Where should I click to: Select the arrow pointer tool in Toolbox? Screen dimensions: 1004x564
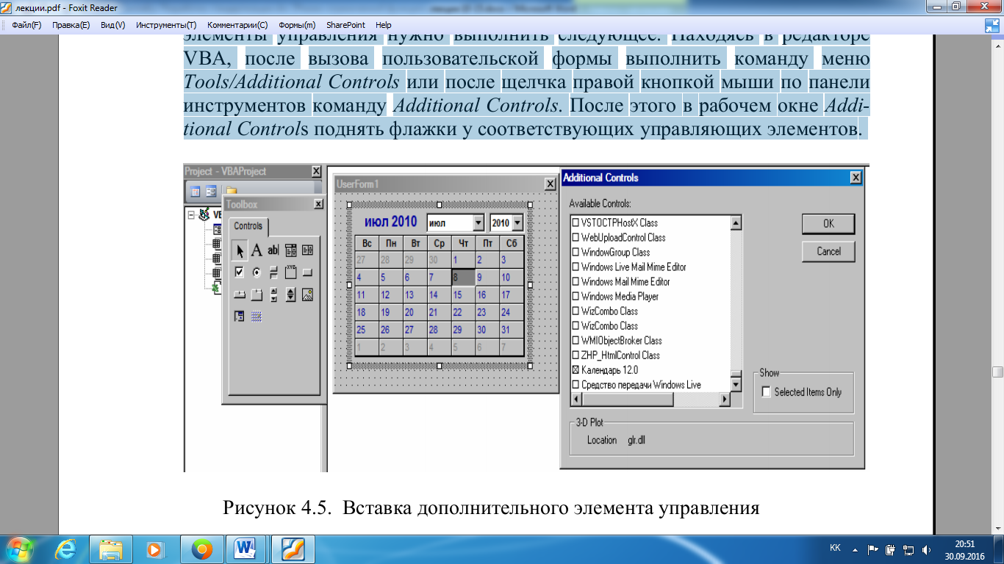[x=240, y=250]
